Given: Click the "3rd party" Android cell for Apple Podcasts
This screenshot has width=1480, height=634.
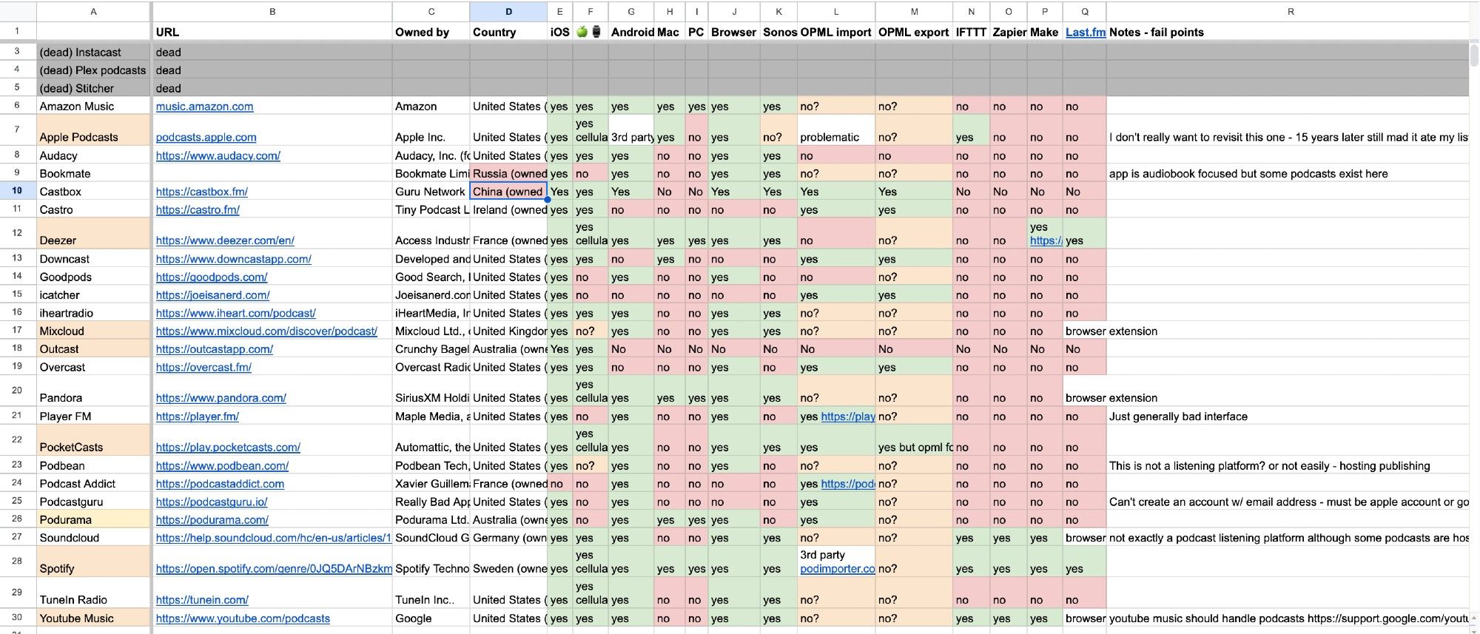Looking at the screenshot, I should (x=631, y=130).
